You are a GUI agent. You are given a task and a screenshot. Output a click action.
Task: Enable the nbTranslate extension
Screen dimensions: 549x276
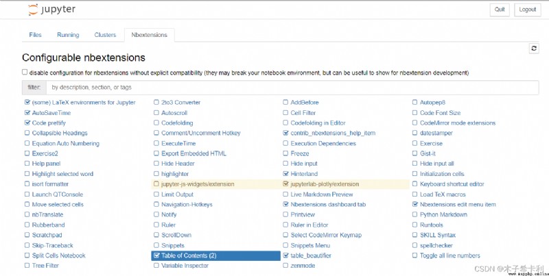27,214
